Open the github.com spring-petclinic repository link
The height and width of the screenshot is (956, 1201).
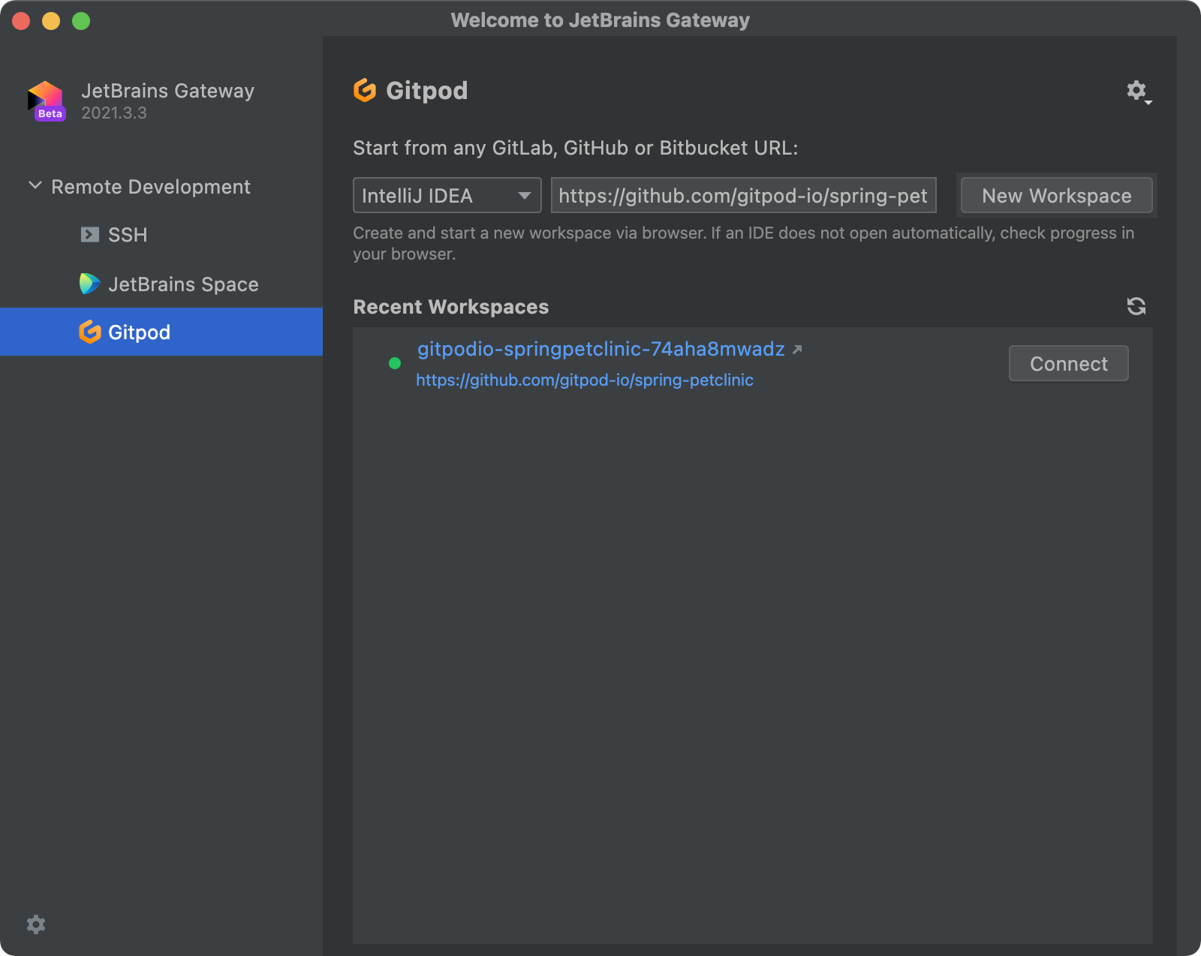(x=584, y=380)
